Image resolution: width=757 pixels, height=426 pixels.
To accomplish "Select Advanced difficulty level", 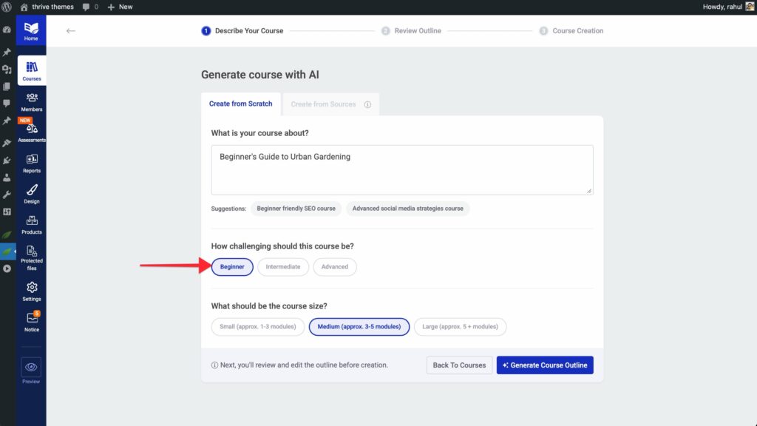I will (334, 267).
